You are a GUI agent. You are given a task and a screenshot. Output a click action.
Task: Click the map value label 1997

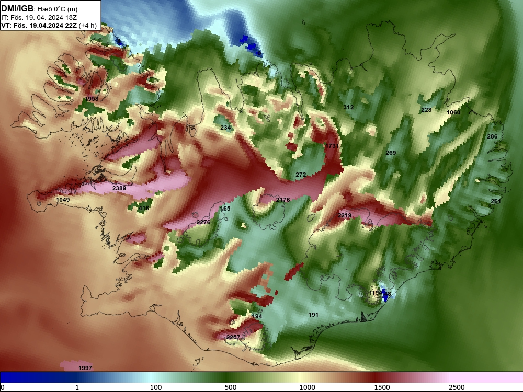click(85, 367)
